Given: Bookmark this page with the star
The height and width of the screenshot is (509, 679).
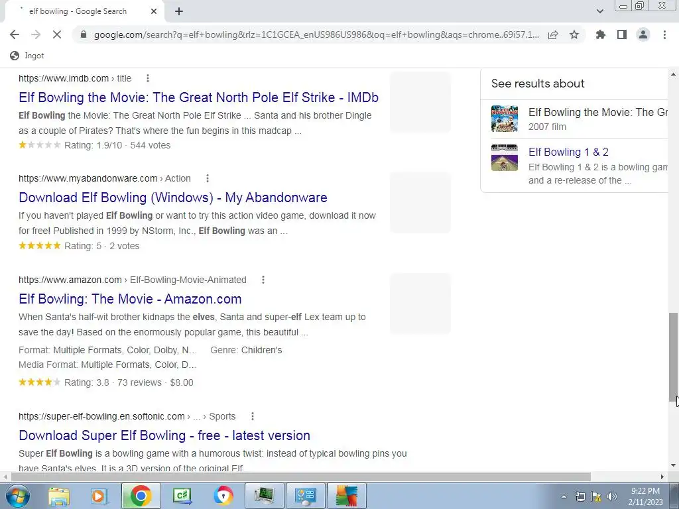Looking at the screenshot, I should 574,34.
